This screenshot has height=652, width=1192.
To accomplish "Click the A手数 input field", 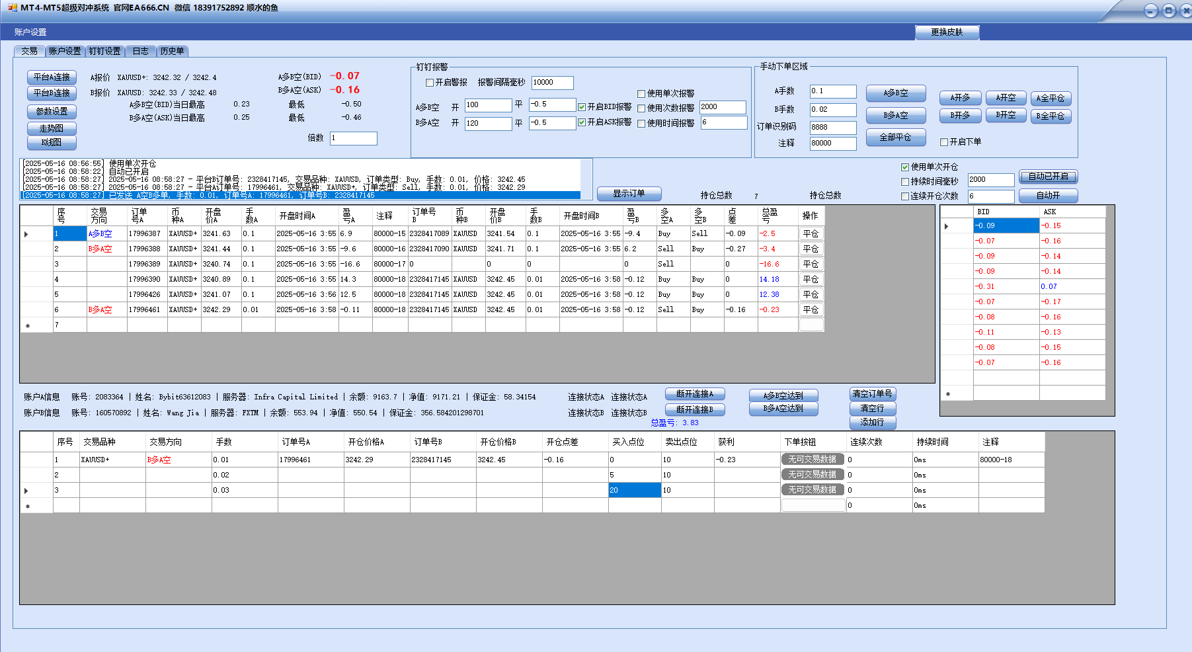I will [832, 91].
